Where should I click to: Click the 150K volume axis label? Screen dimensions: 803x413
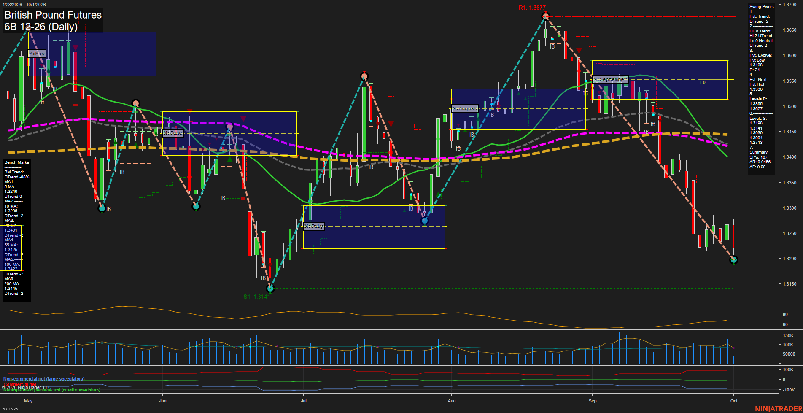[788, 335]
